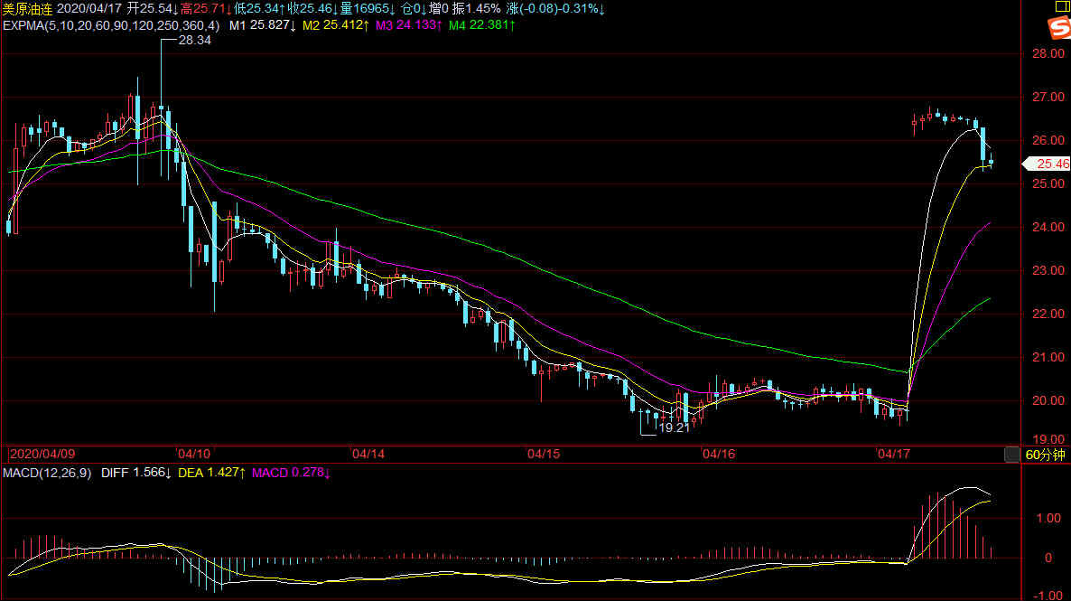Click the 24.00 price axis label
This screenshot has width=1071, height=601.
[x=1048, y=227]
